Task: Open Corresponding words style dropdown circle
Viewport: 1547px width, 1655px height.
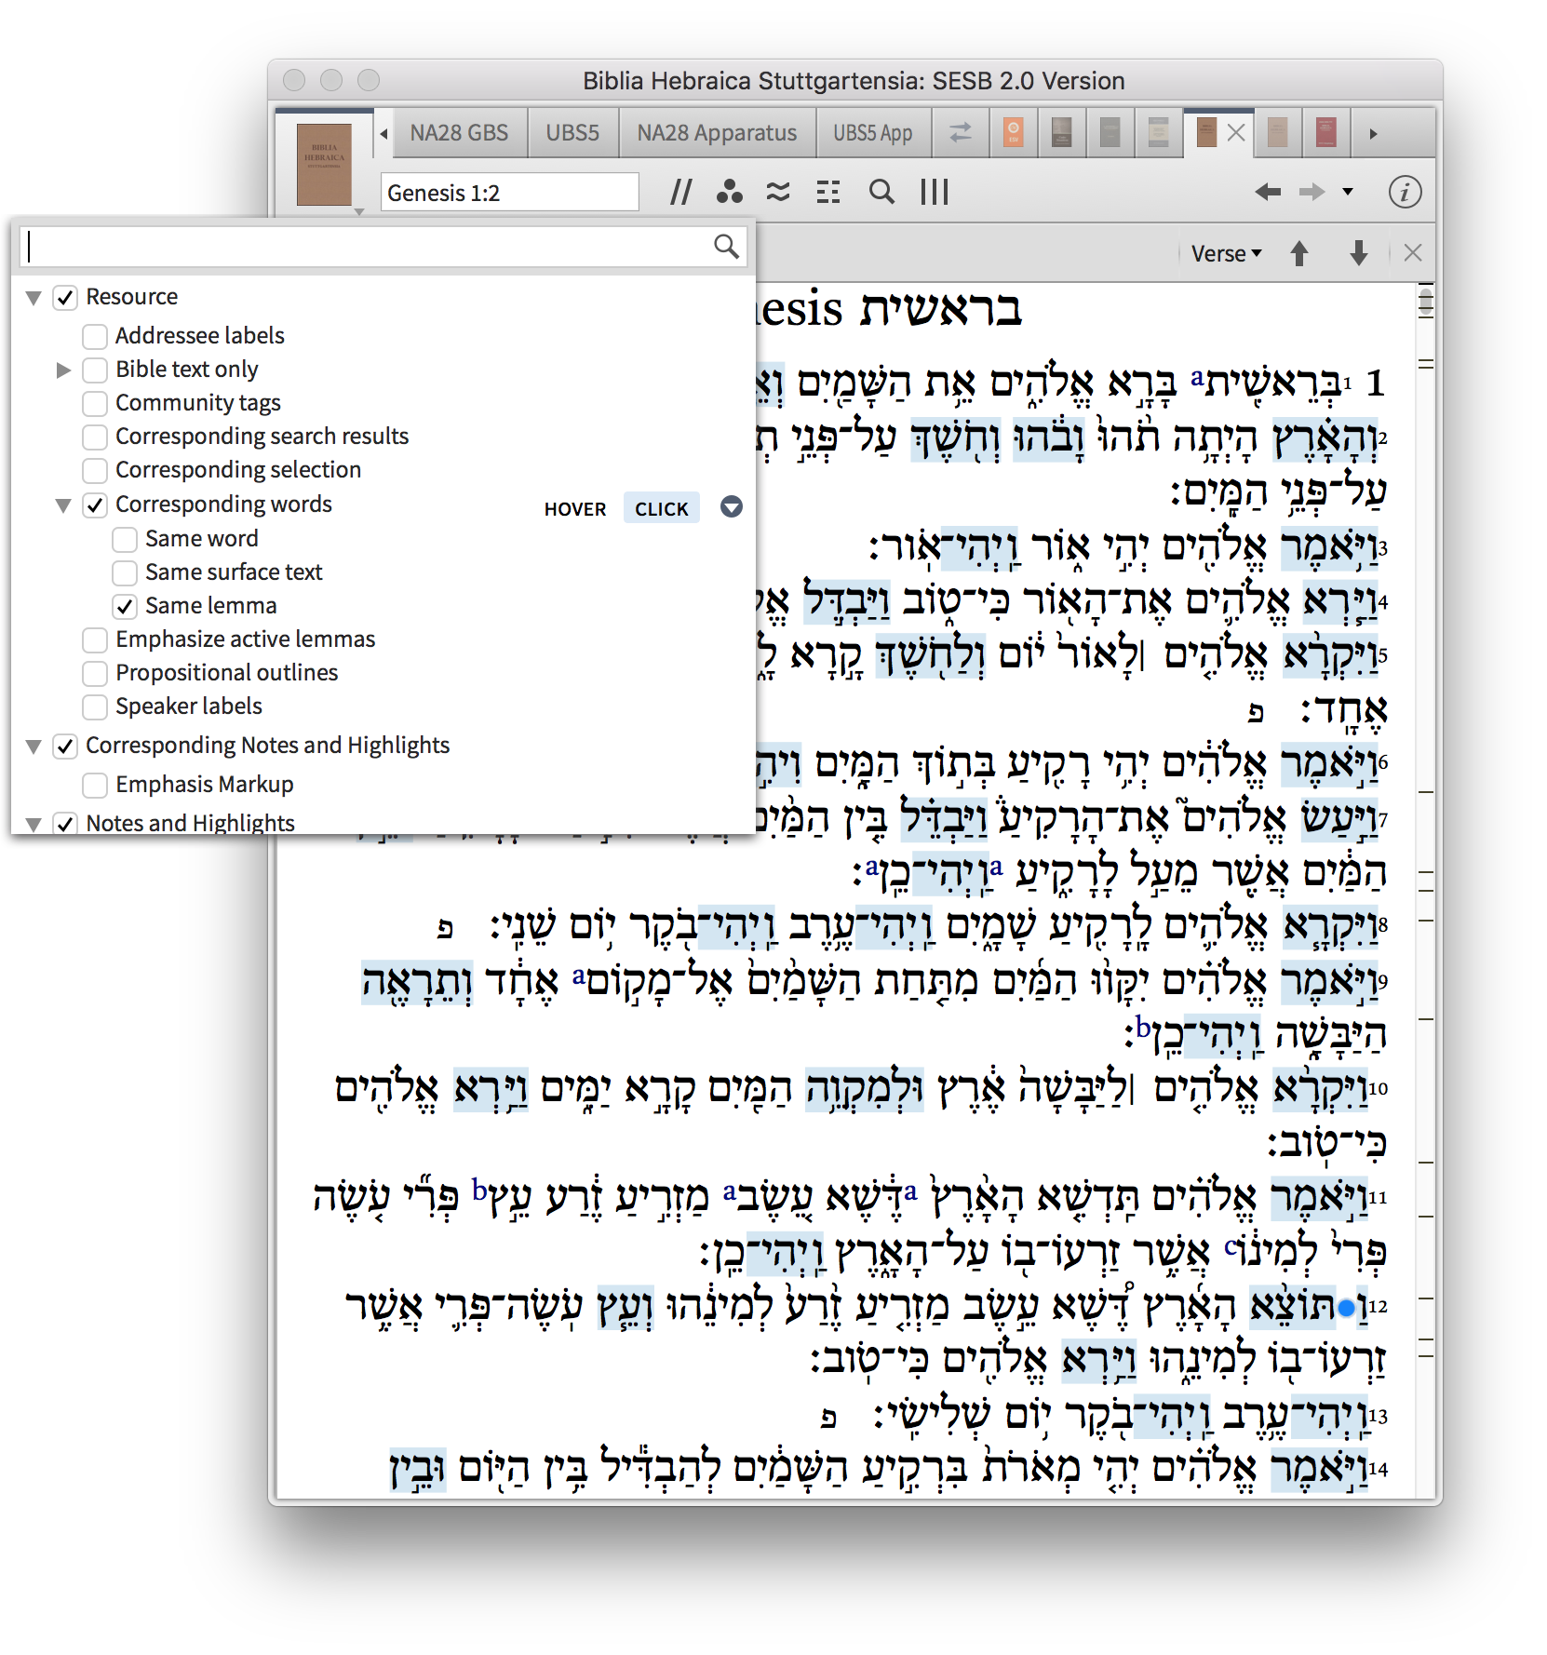Action: (732, 506)
